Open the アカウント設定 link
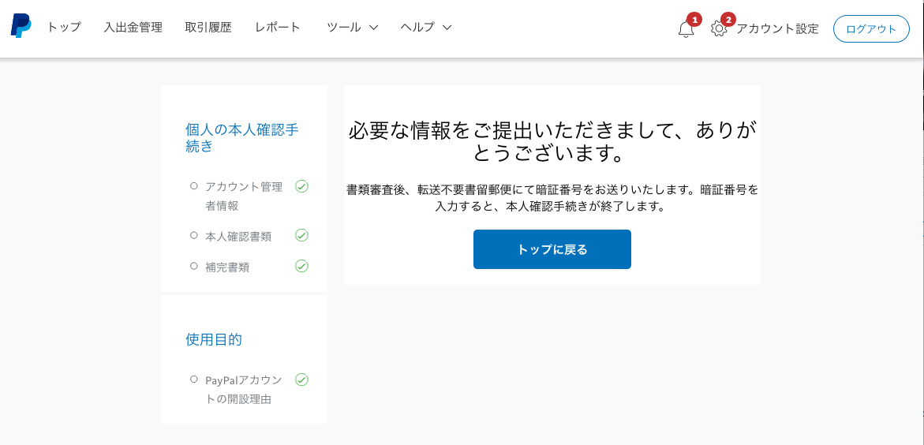This screenshot has width=924, height=445. click(x=777, y=29)
